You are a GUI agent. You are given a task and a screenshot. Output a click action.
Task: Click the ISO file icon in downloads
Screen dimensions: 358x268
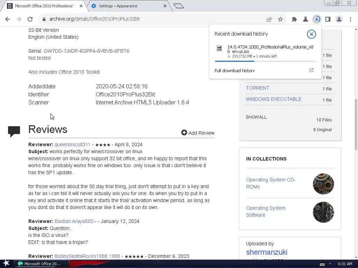pos(219,48)
